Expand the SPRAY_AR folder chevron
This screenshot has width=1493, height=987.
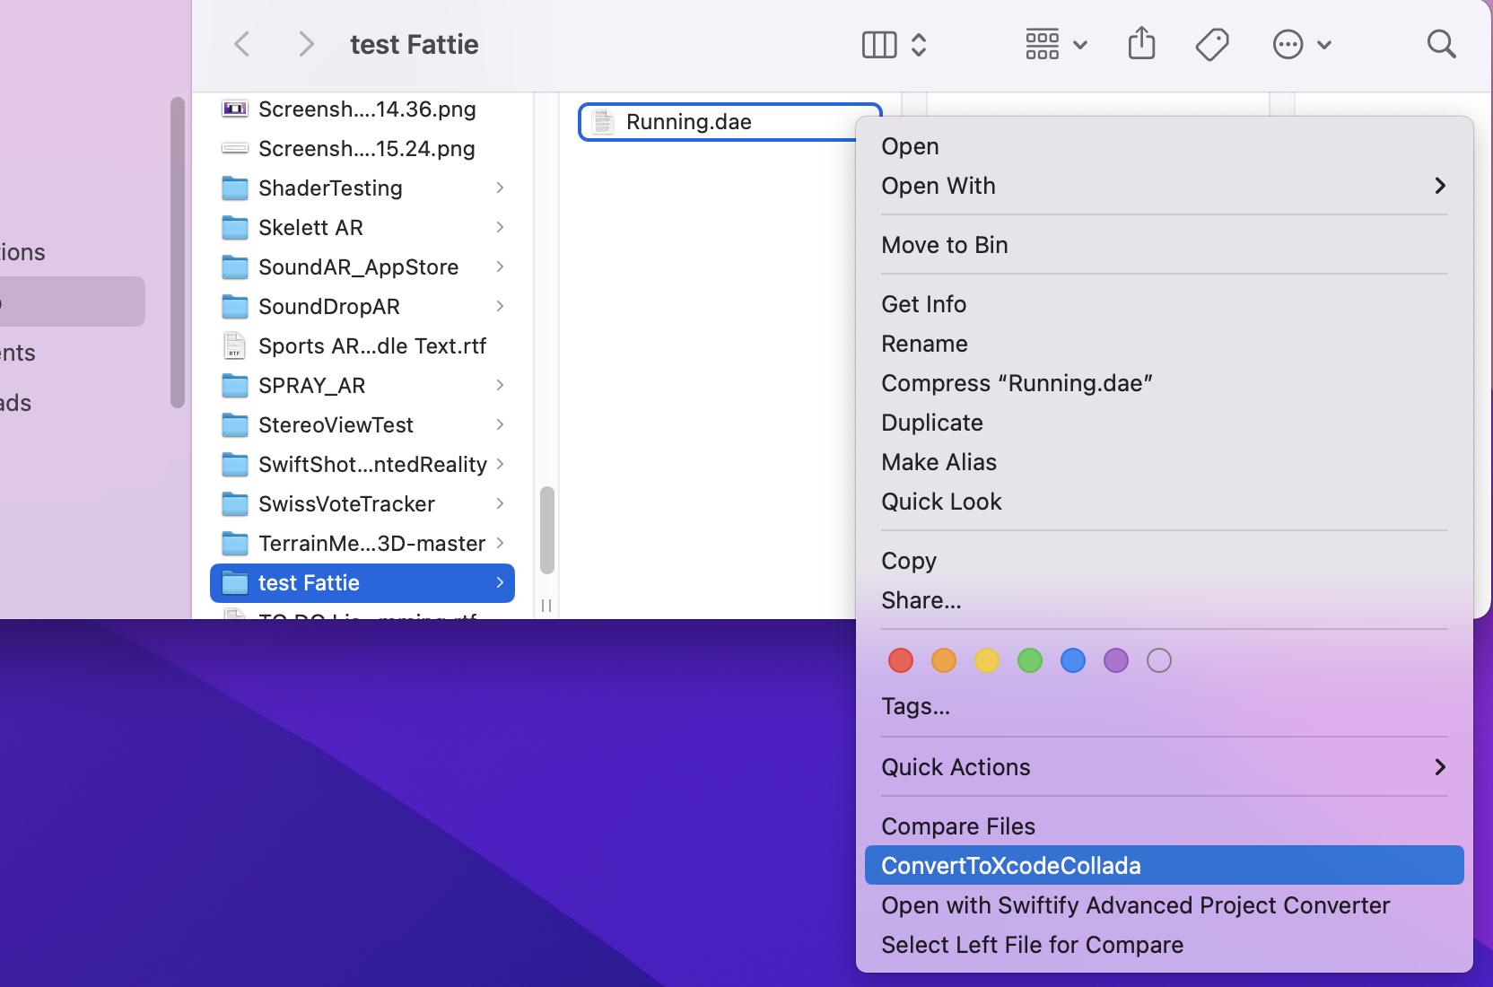click(x=500, y=385)
